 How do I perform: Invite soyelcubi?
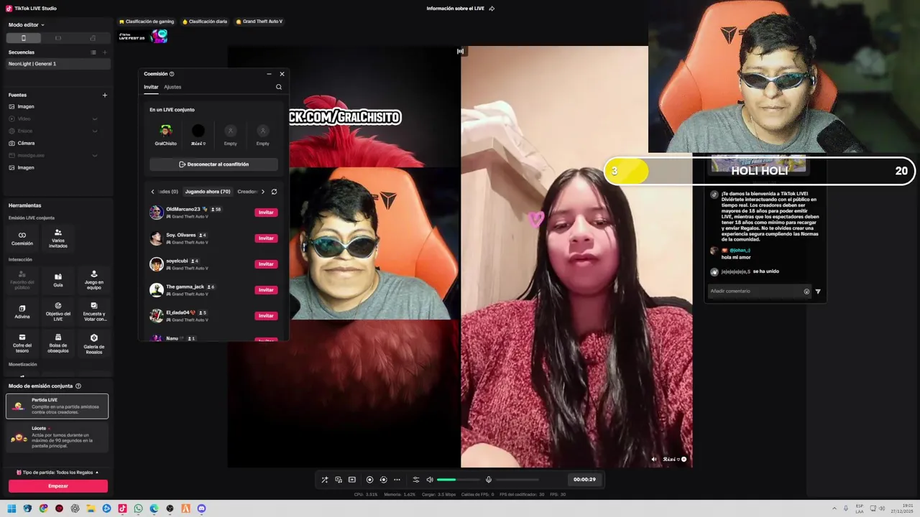pyautogui.click(x=266, y=264)
